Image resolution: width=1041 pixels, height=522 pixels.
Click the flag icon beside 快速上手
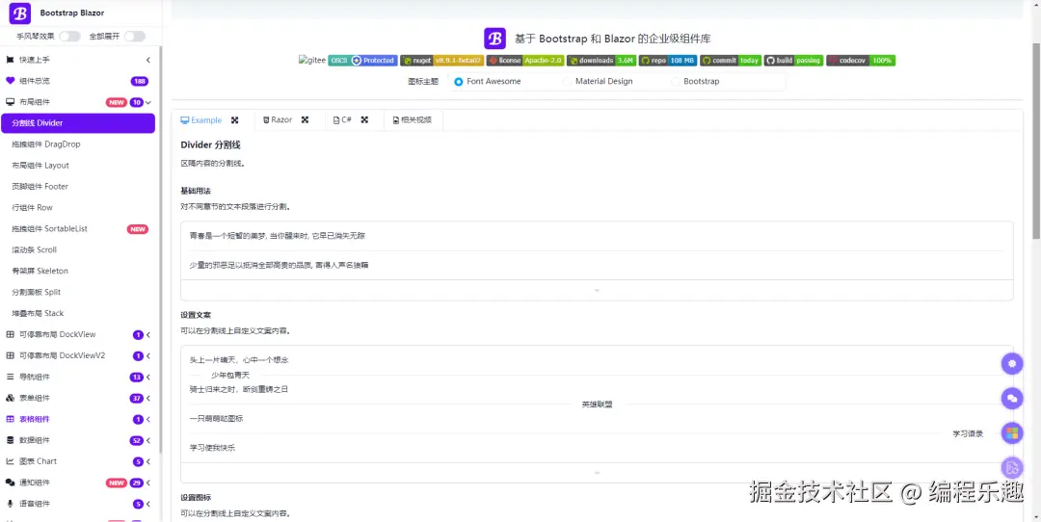click(10, 60)
